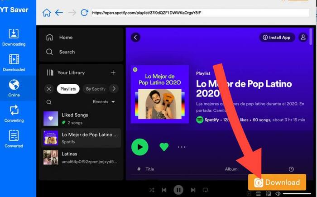Open the Converting section
The height and width of the screenshot is (197, 317).
pyautogui.click(x=14, y=114)
